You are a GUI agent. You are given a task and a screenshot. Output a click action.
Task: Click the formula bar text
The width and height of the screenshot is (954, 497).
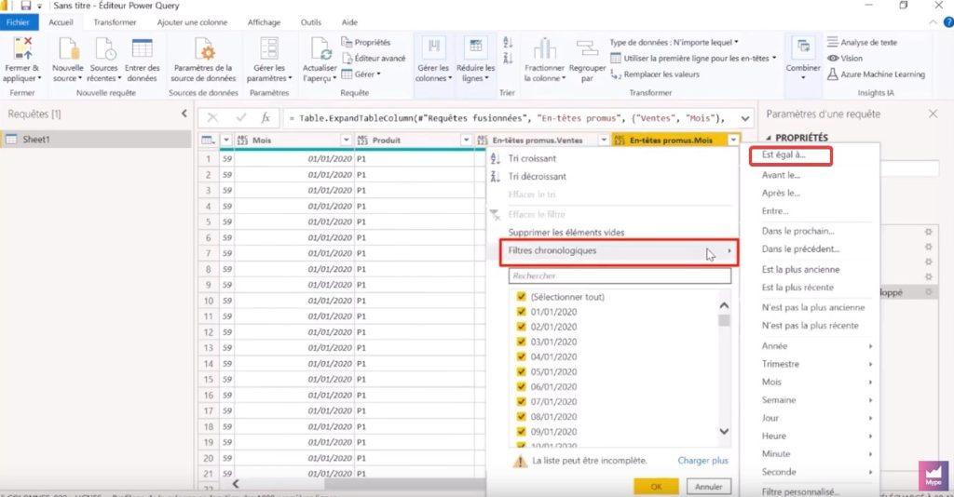510,118
